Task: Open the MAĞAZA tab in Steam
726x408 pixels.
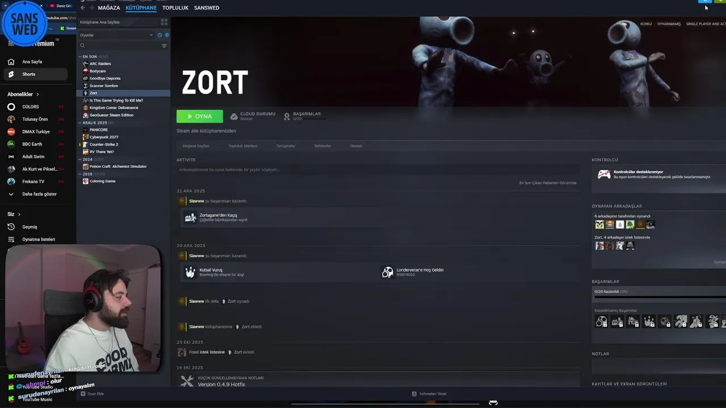Action: coord(109,8)
